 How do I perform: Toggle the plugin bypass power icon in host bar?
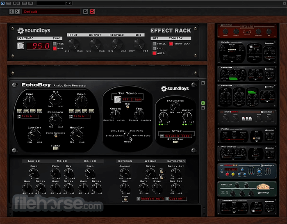click(x=2, y=3)
